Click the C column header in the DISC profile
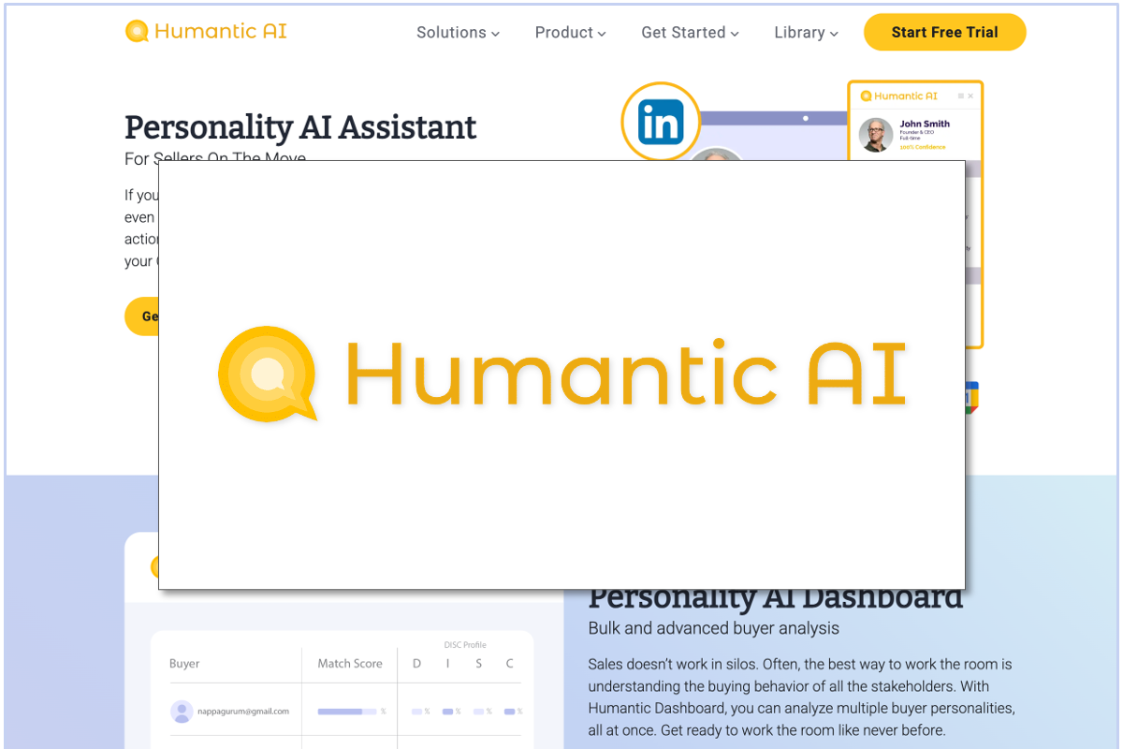Image resolution: width=1123 pixels, height=749 pixels. point(510,664)
